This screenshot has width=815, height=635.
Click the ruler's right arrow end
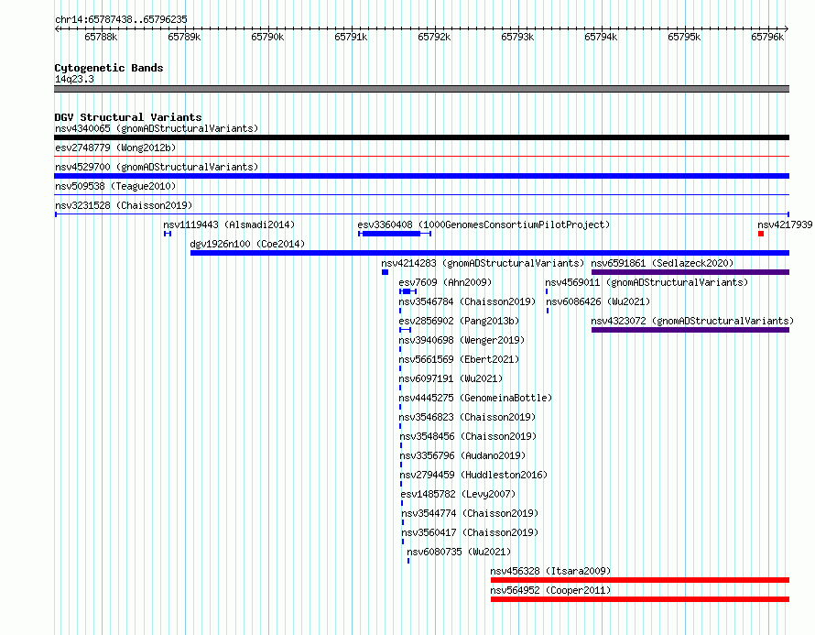coord(787,29)
